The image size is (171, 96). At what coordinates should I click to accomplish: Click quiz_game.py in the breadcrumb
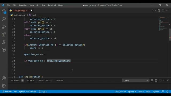(20, 15)
